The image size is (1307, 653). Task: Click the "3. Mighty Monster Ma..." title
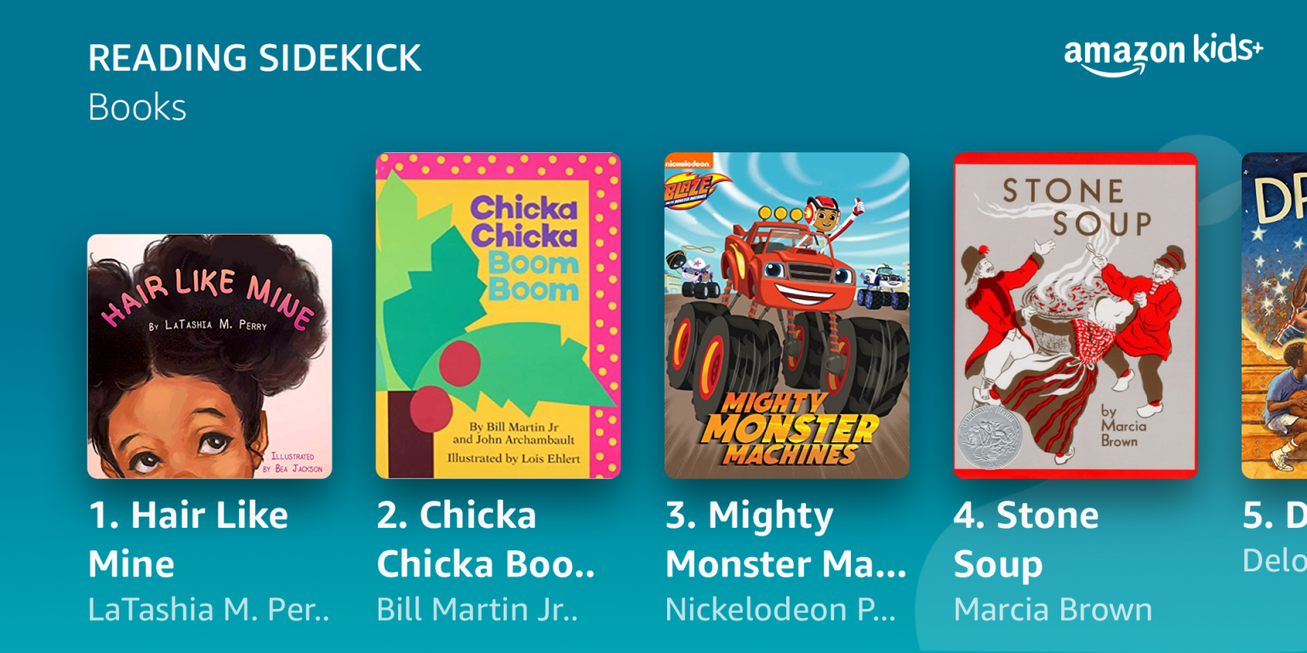click(785, 539)
